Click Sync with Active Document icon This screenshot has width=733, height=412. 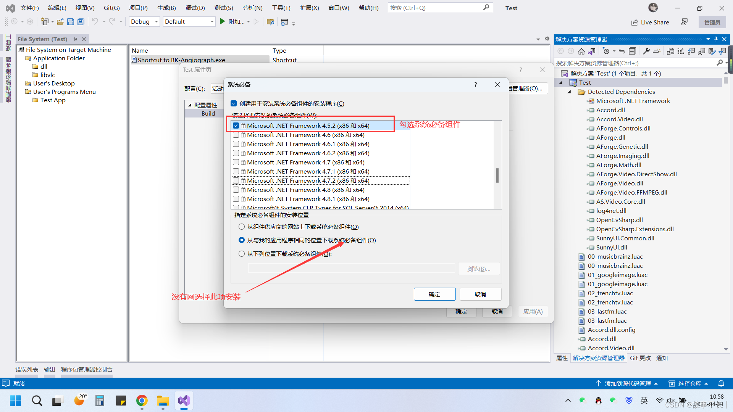click(x=622, y=51)
